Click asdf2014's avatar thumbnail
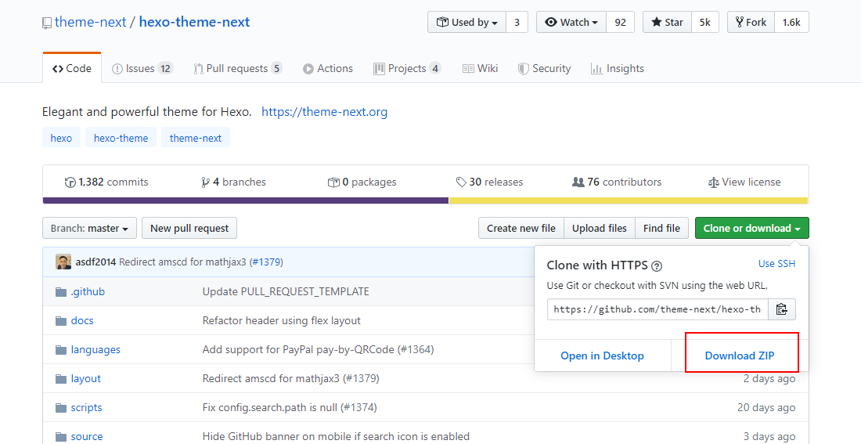This screenshot has height=444, width=861. 63,262
